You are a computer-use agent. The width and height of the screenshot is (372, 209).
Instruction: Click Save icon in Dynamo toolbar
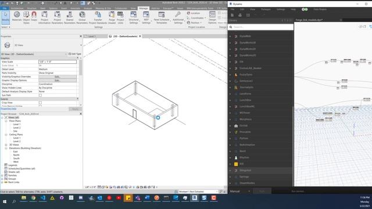(248, 15)
